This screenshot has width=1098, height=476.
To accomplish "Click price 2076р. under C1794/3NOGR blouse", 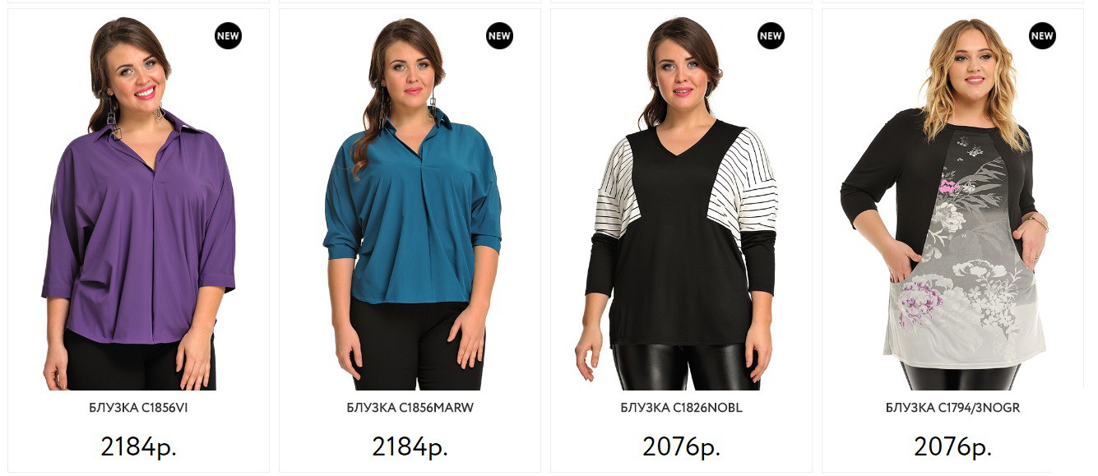I will coord(953,446).
